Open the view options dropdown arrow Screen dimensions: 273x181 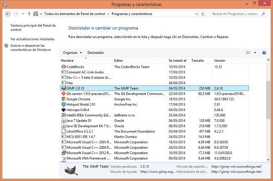point(255,53)
